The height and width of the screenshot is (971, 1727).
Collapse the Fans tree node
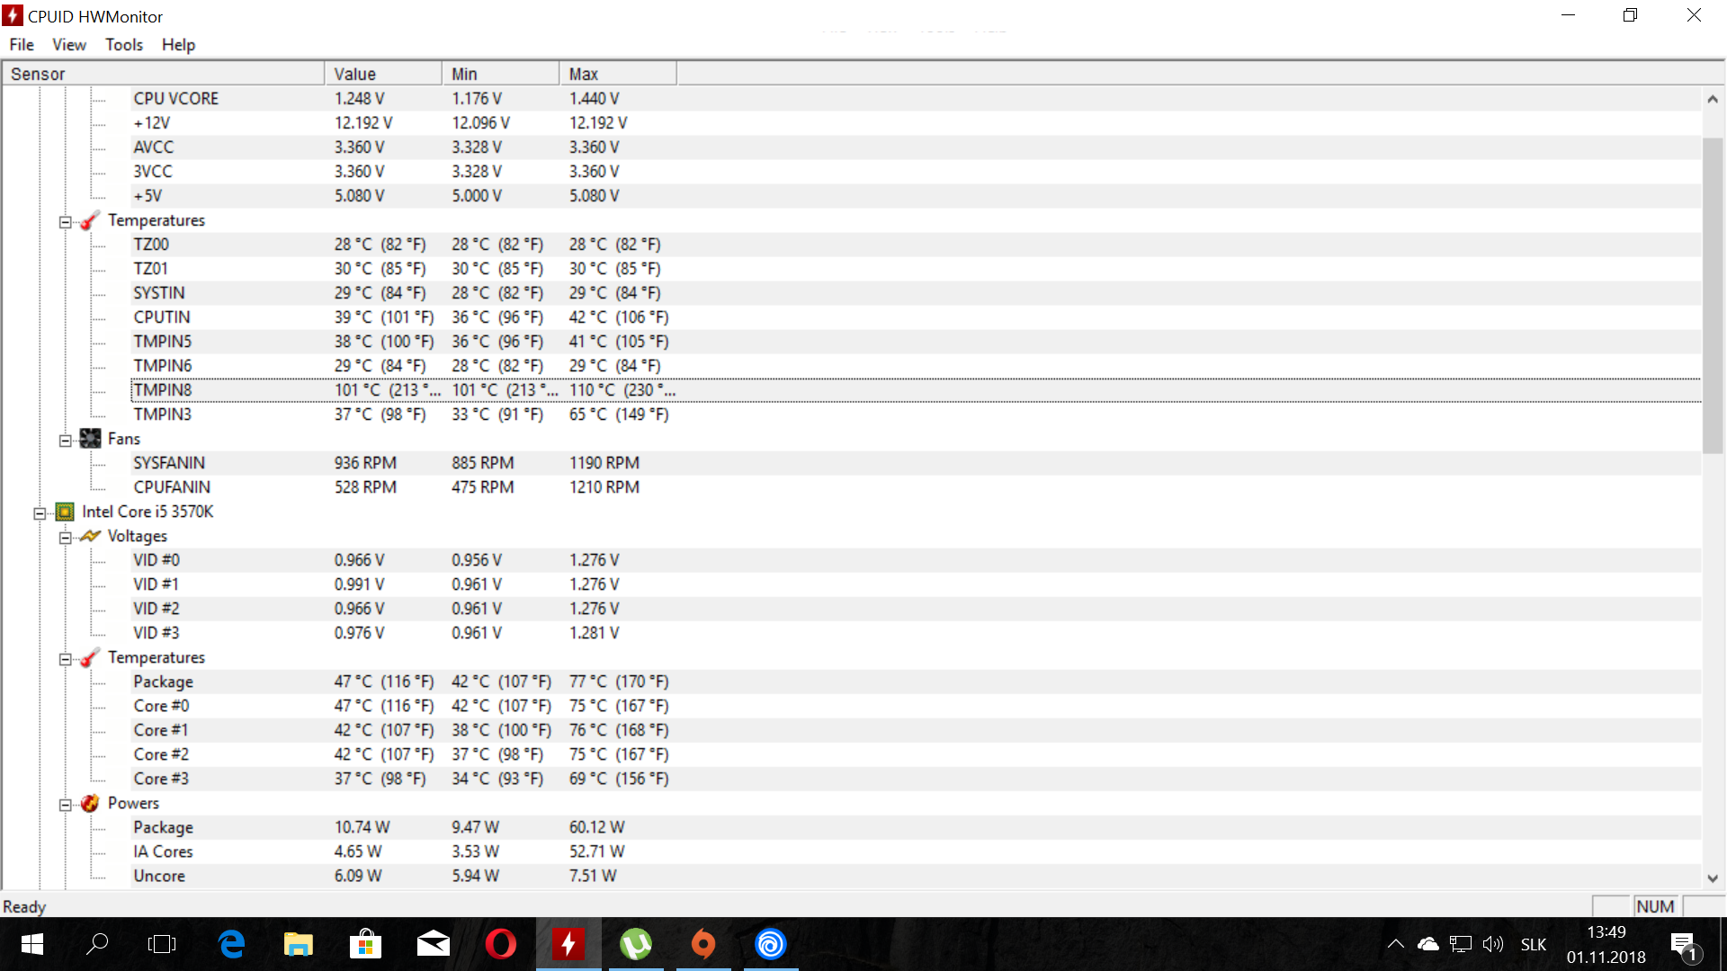[65, 441]
